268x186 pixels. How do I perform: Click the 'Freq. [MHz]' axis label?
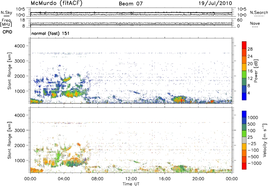[6, 23]
